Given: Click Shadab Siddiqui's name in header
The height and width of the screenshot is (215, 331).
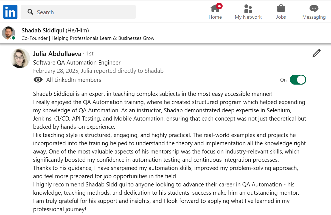Looking at the screenshot, I should tap(43, 30).
